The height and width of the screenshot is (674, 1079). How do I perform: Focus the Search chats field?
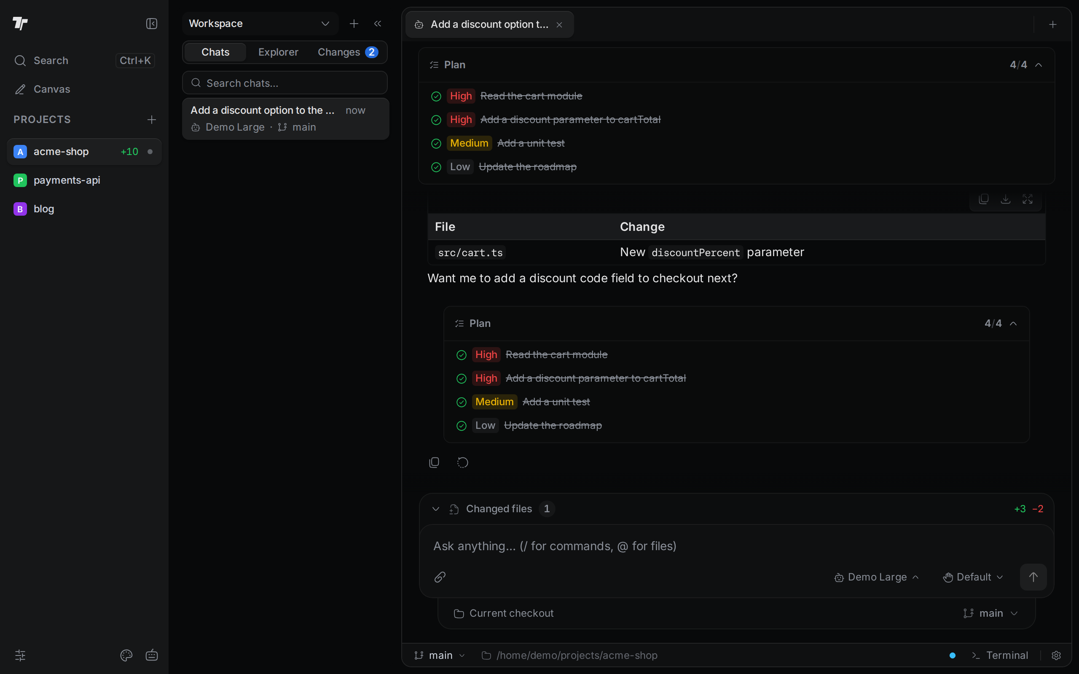(285, 83)
